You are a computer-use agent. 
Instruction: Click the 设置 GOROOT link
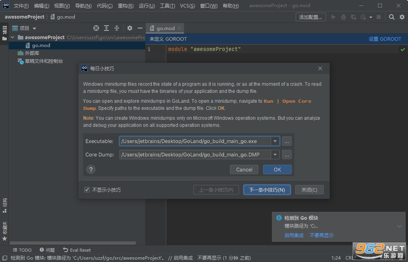pyautogui.click(x=385, y=39)
